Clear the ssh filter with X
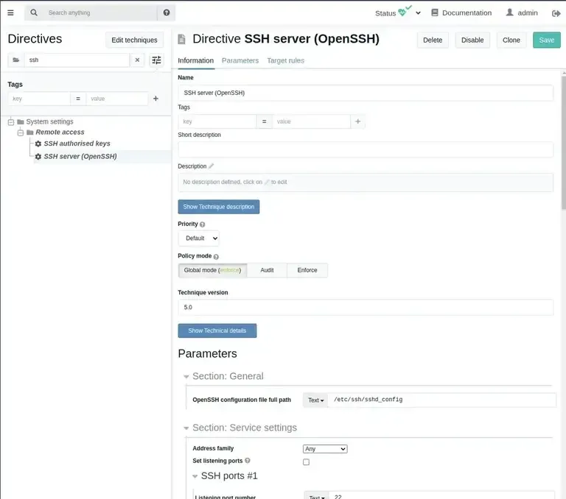The width and height of the screenshot is (566, 499). [x=137, y=60]
